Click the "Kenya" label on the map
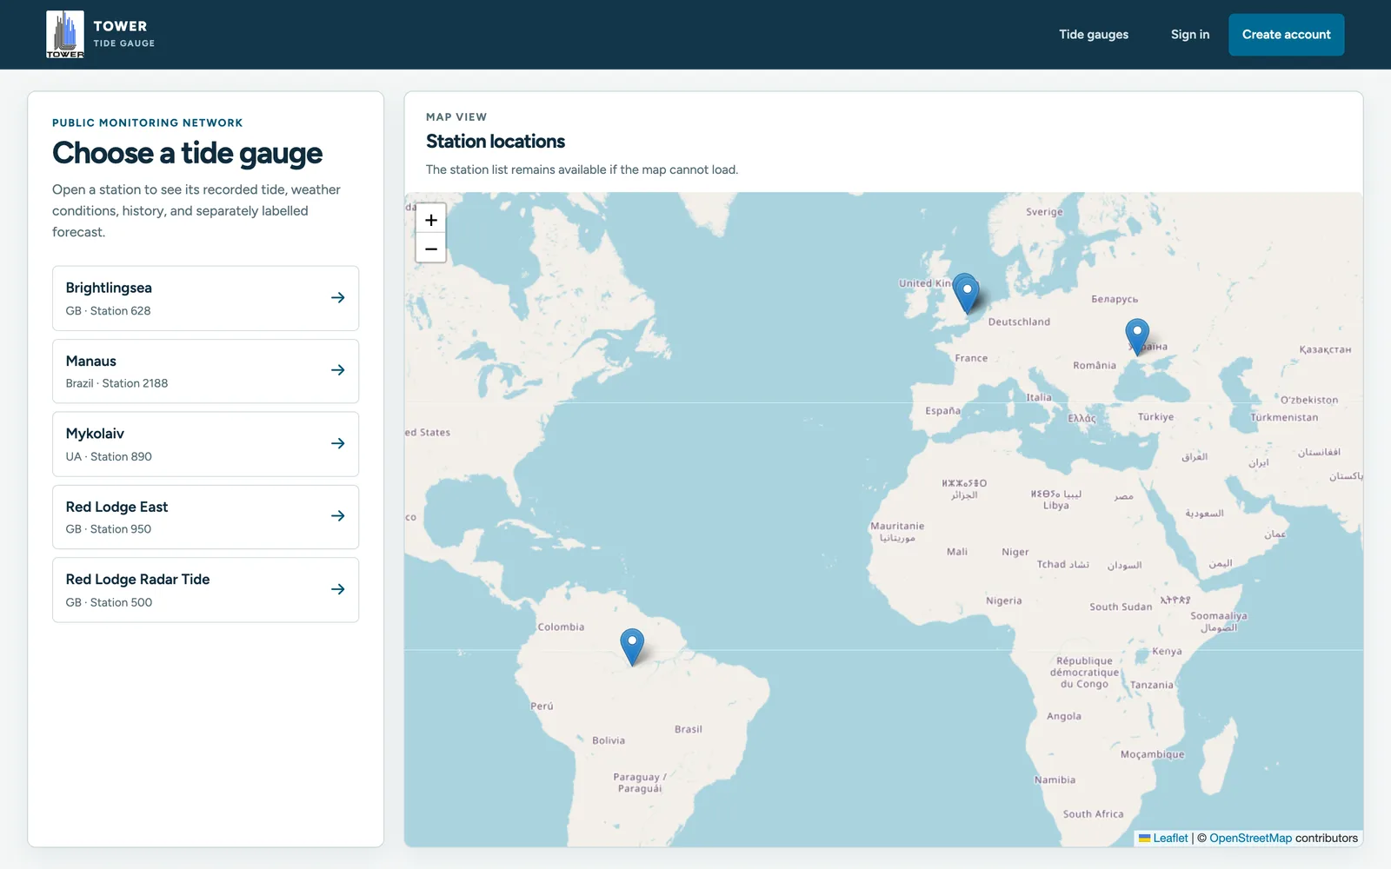This screenshot has width=1391, height=869. click(1167, 652)
